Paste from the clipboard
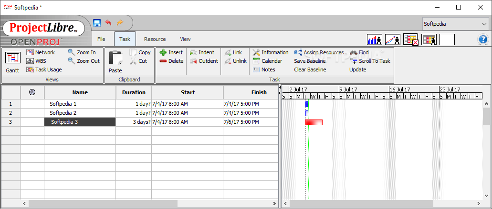The image size is (492, 209). 115,62
